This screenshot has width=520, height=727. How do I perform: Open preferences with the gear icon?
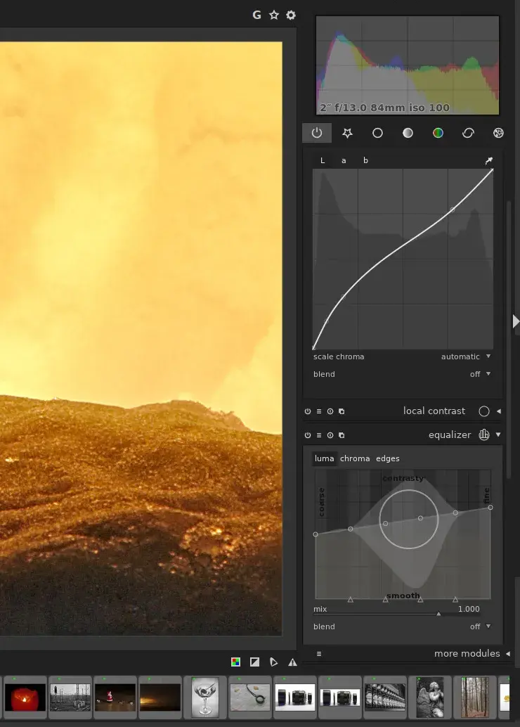coord(291,15)
